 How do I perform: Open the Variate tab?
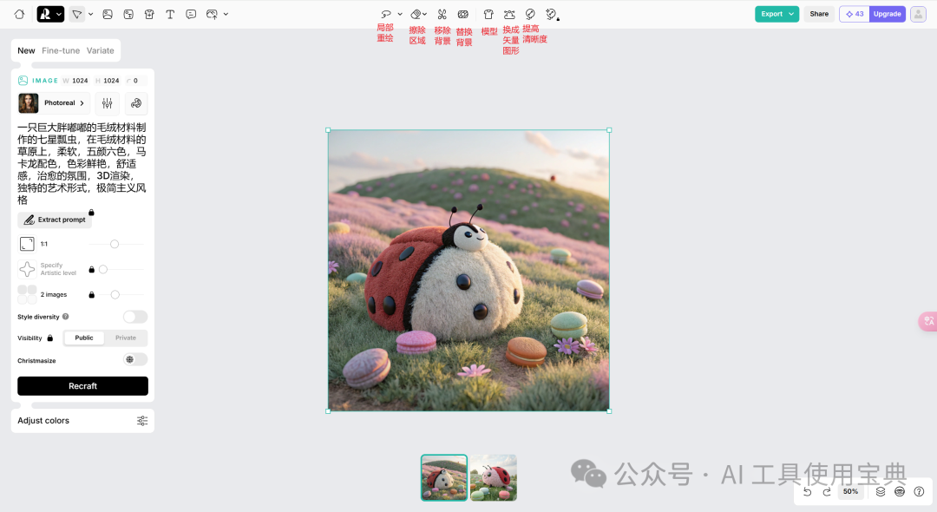coord(100,50)
